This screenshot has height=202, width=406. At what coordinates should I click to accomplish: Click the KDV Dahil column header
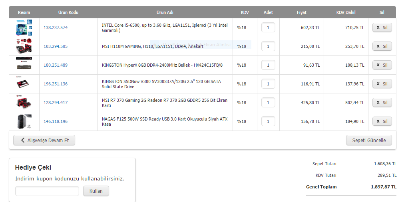[346, 12]
